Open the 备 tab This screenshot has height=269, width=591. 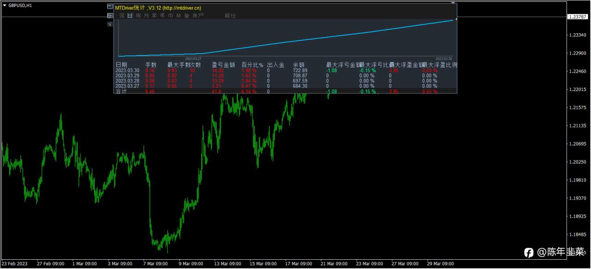(187, 16)
